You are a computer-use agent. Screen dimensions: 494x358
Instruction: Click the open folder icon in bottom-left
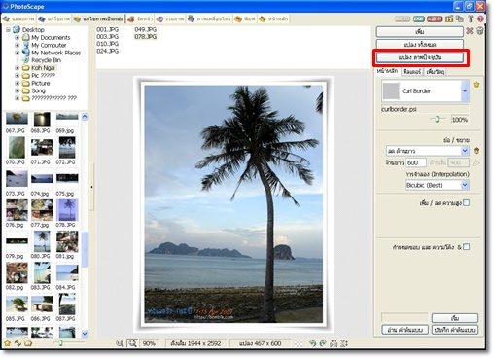pyautogui.click(x=28, y=343)
